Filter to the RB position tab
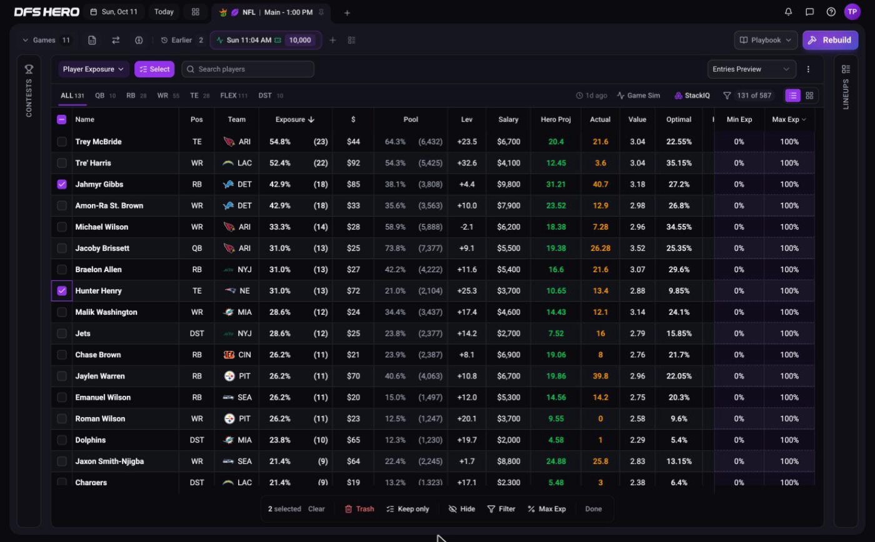The width and height of the screenshot is (875, 542). tap(136, 96)
